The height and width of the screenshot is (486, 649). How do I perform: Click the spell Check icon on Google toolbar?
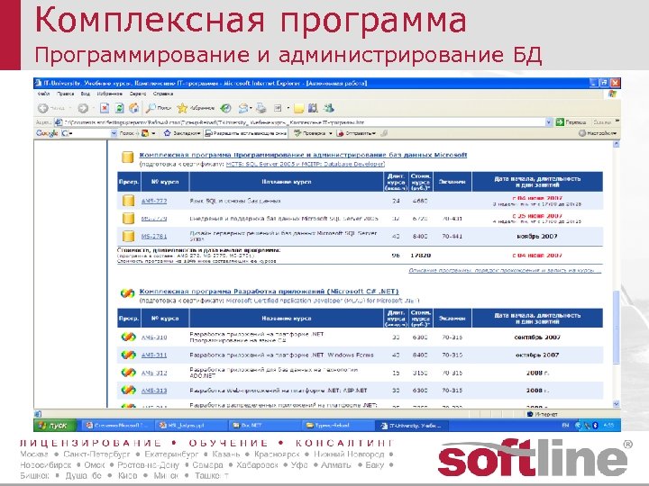tap(297, 133)
